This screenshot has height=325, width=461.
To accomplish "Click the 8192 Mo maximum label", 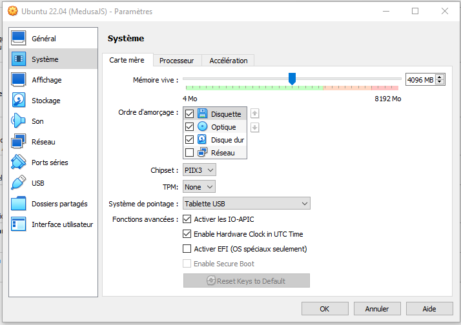I will tap(388, 99).
